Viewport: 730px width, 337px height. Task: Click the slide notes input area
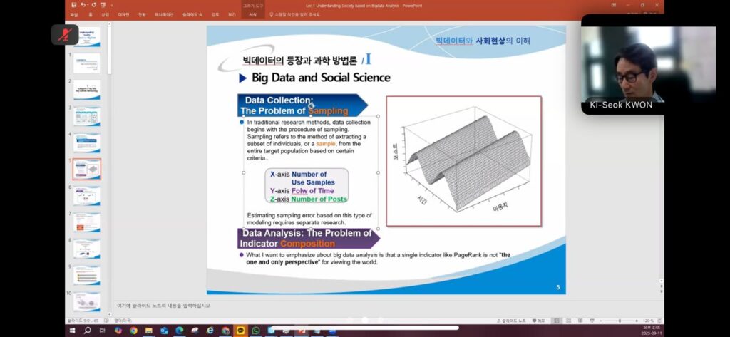pos(386,306)
